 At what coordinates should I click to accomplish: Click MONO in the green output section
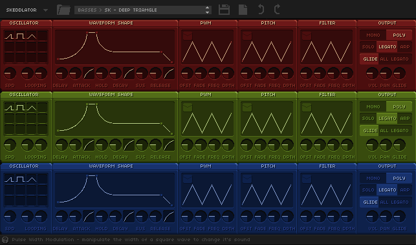(x=373, y=107)
